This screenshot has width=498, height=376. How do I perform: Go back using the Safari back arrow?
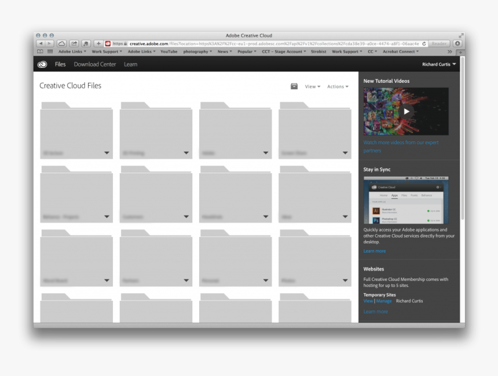pos(41,43)
